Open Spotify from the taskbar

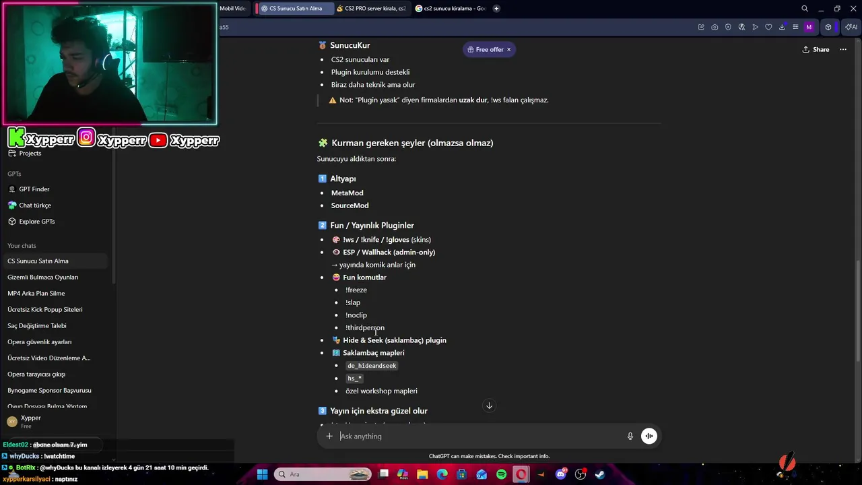(x=502, y=474)
